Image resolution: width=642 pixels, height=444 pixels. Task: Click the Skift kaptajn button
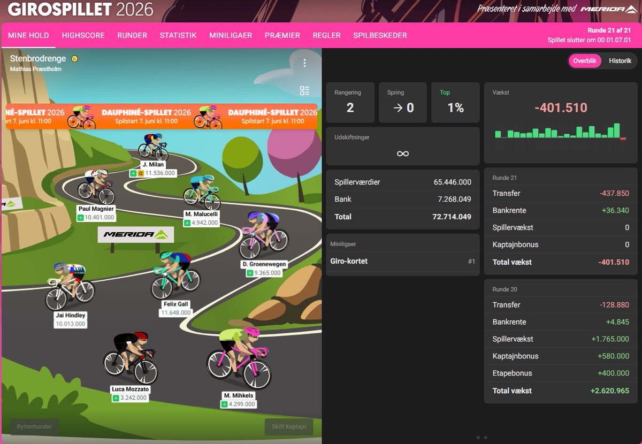289,427
